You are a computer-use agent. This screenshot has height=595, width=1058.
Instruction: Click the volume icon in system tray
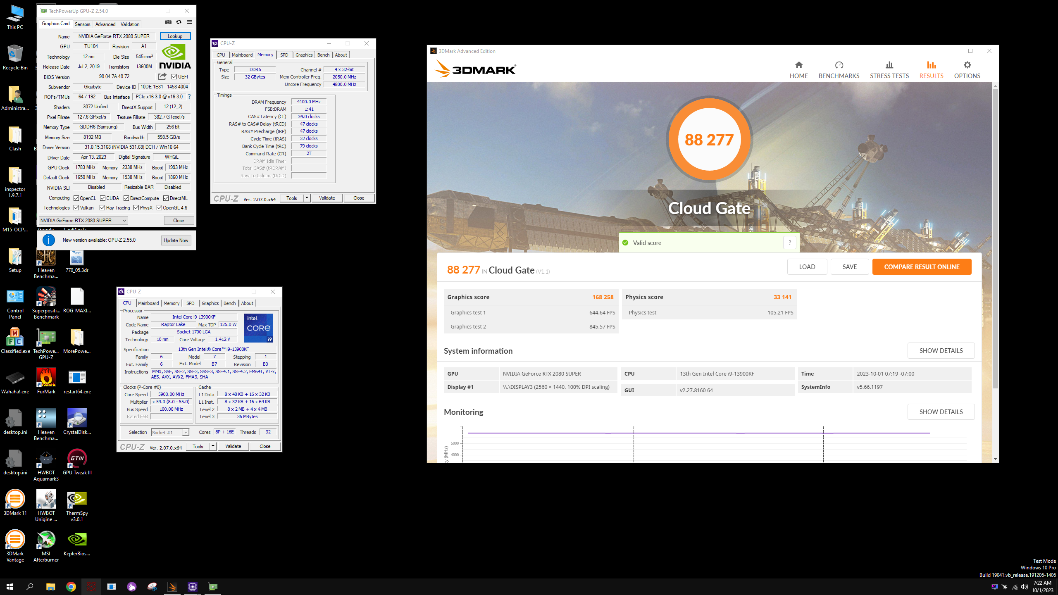tap(1024, 587)
